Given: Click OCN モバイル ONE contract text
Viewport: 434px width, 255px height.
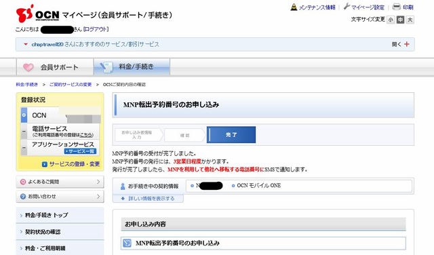Looking at the screenshot, I should (x=259, y=186).
